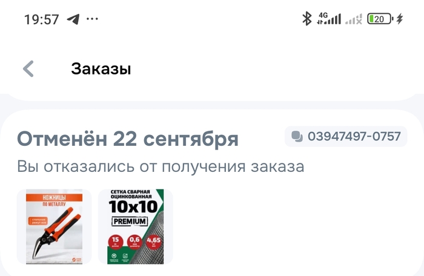Tap the 19:57 clock in status bar

coord(42,19)
